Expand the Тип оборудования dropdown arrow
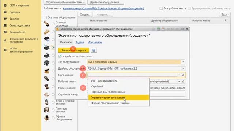Screen dimensions: 234x131 (x=183, y=62)
